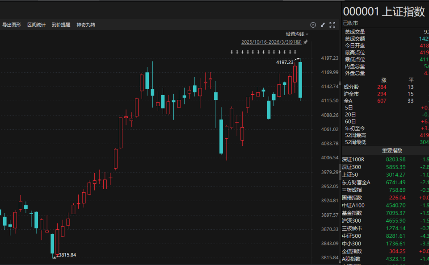Select the 总成交量 row
429x265 pixels.
386,32
